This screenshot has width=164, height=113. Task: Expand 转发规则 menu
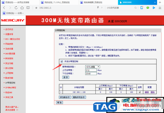pyautogui.click(x=9, y=58)
